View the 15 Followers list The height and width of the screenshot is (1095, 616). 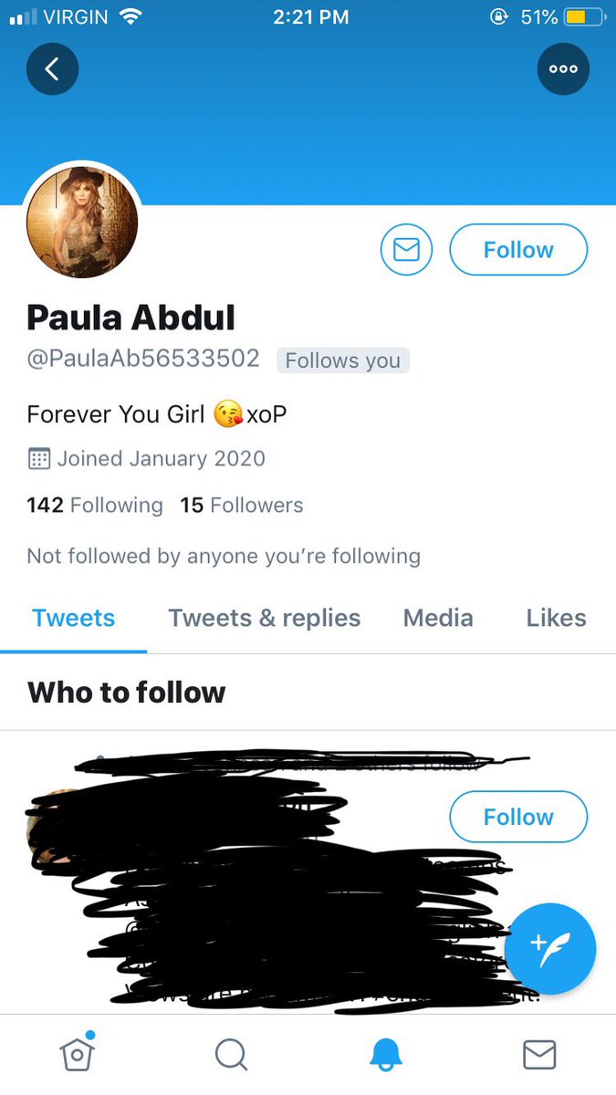242,505
